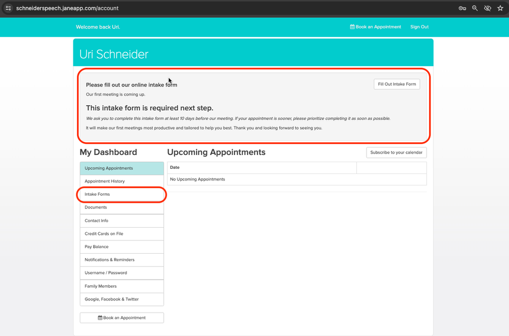Open the site information icon in the address bar
Screen dimensions: 509x336
pos(8,8)
